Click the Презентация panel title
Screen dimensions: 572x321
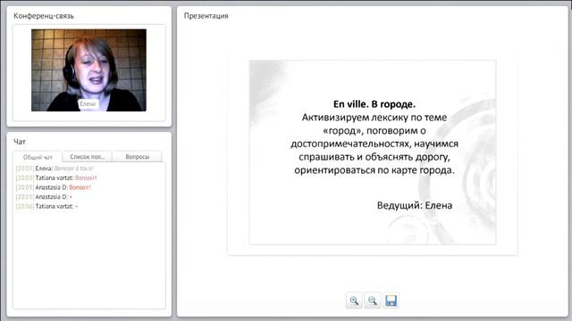(206, 16)
